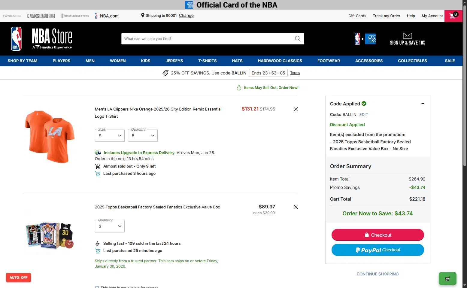
Task: Open the Women menu
Action: click(x=118, y=61)
